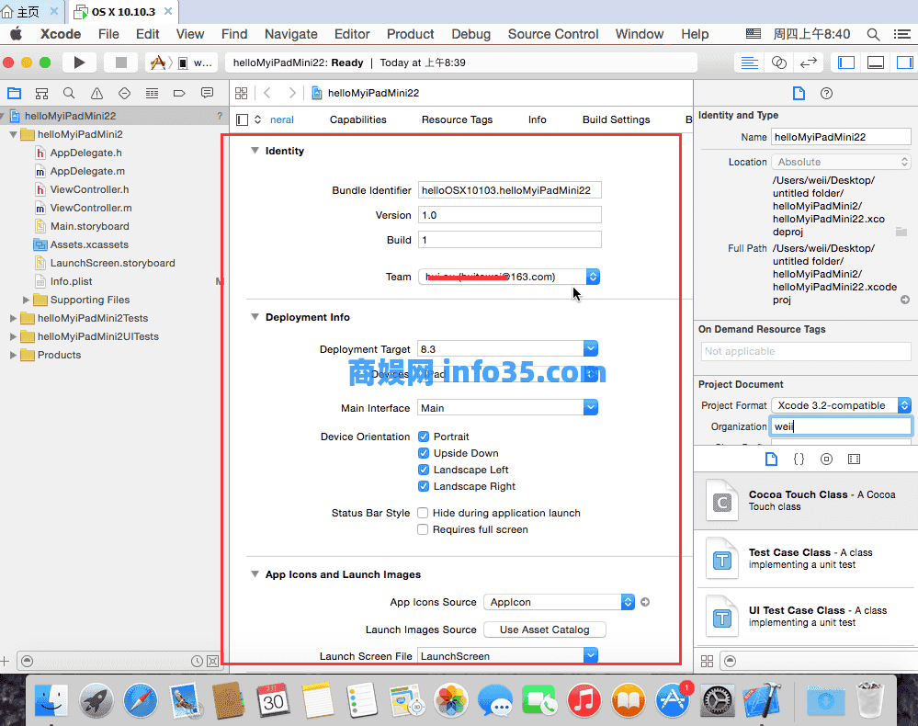Image resolution: width=918 pixels, height=726 pixels.
Task: Toggle the debug area panel
Action: [875, 62]
